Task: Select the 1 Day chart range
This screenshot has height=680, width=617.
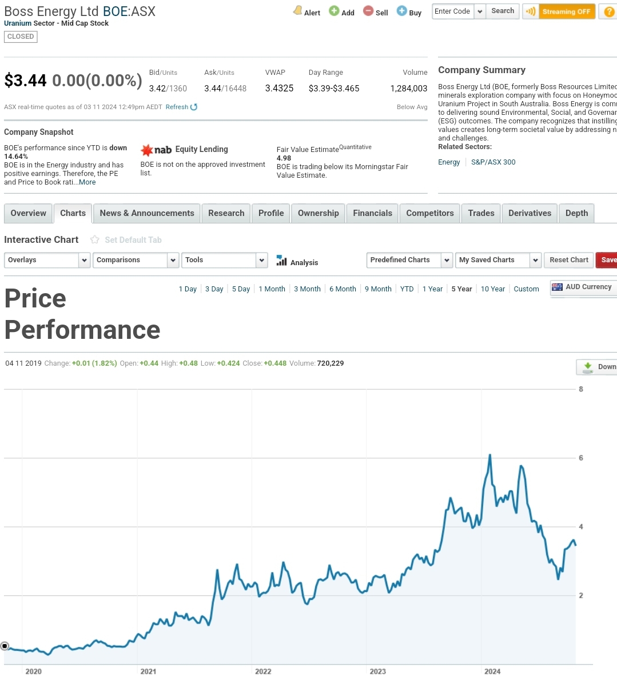Action: (x=188, y=289)
